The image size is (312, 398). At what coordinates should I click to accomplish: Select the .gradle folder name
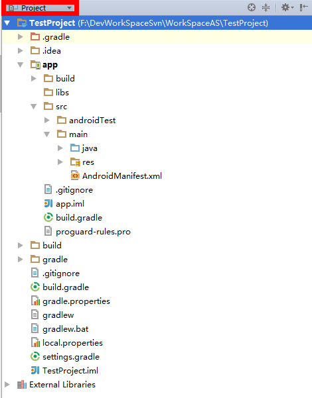pyautogui.click(x=56, y=37)
